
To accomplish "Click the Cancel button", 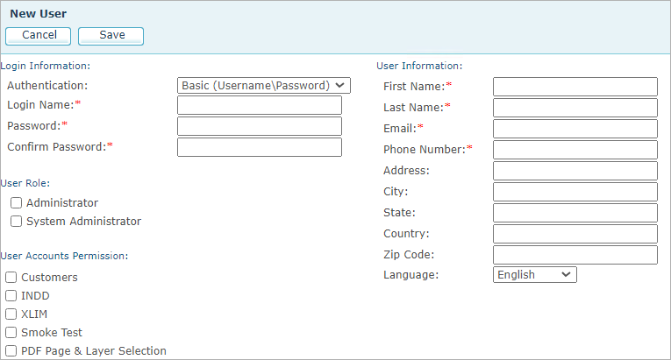I will (38, 36).
